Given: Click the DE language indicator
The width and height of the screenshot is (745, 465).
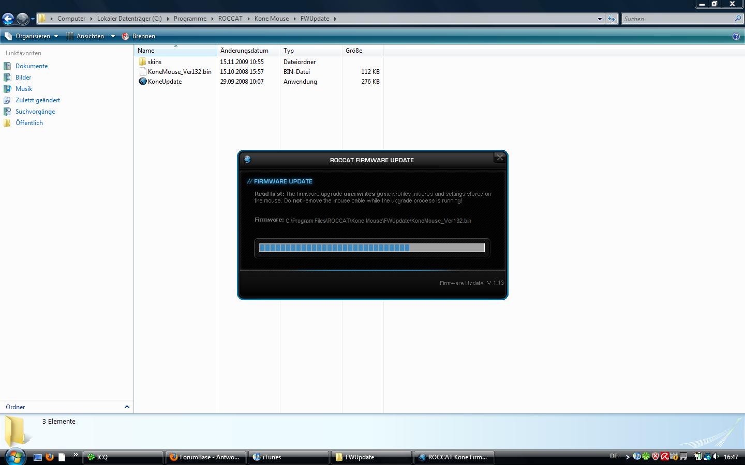Looking at the screenshot, I should tap(614, 456).
